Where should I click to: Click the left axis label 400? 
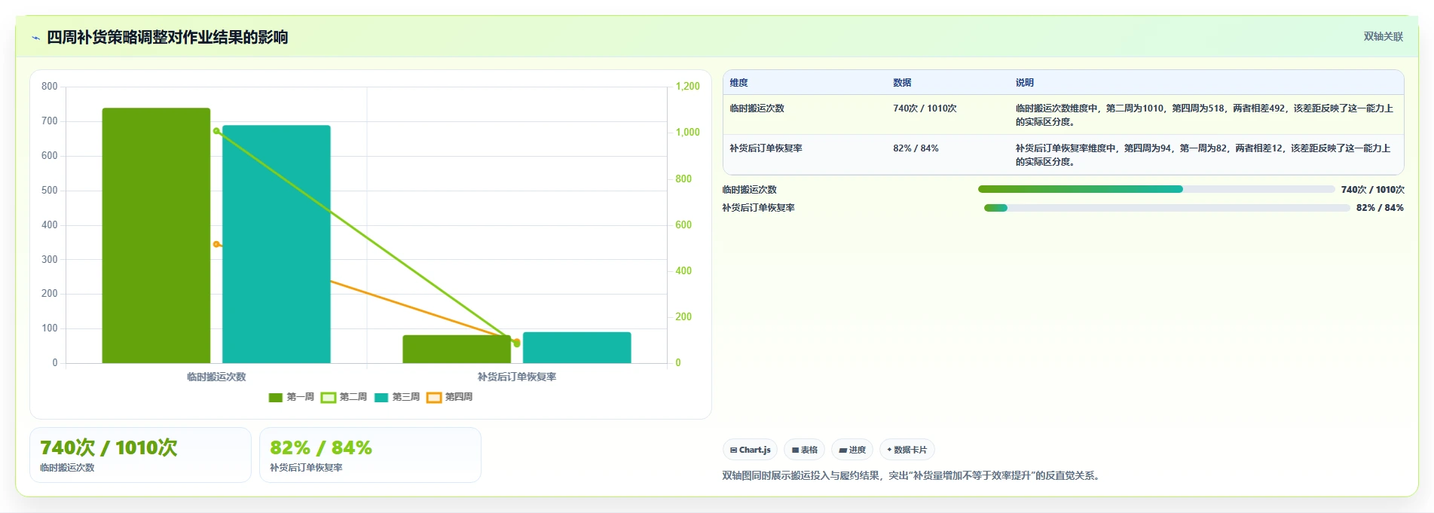[50, 224]
